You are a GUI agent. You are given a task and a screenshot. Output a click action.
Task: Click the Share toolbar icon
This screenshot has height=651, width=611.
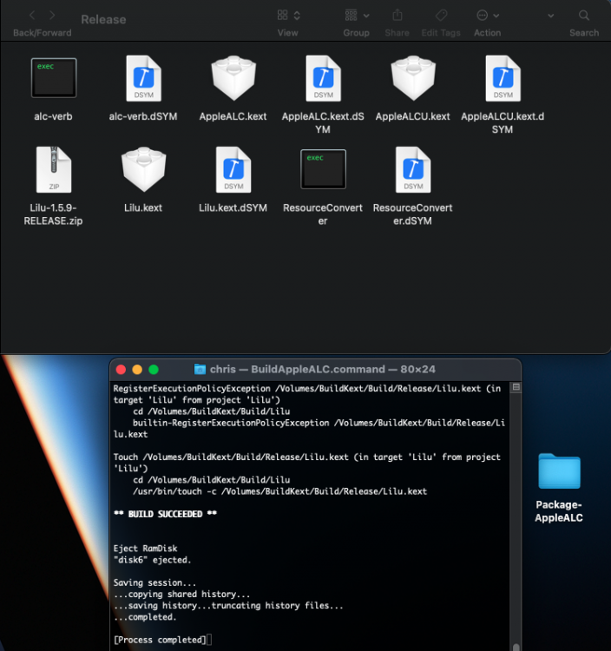pyautogui.click(x=397, y=15)
